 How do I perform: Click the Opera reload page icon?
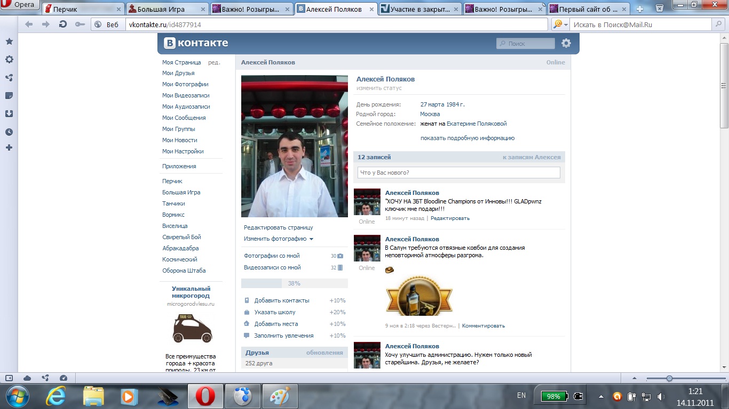pos(63,24)
